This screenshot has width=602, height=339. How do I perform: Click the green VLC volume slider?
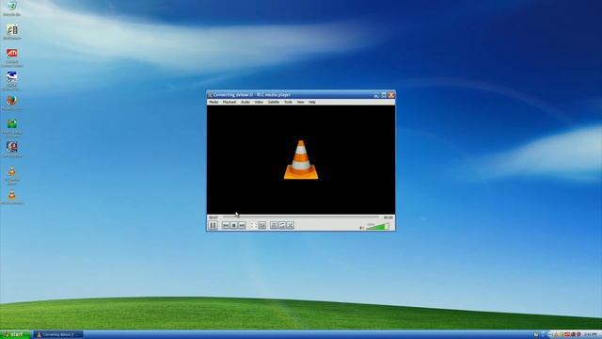[378, 226]
